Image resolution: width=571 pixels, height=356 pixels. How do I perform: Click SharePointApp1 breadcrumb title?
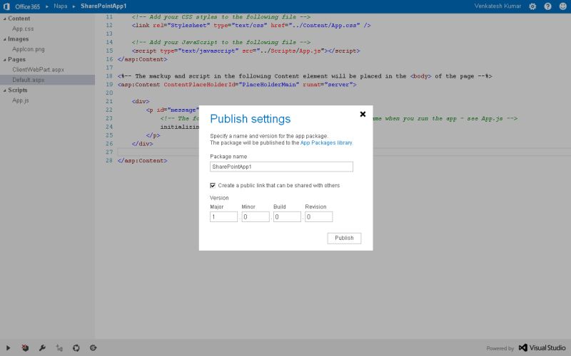pos(103,6)
